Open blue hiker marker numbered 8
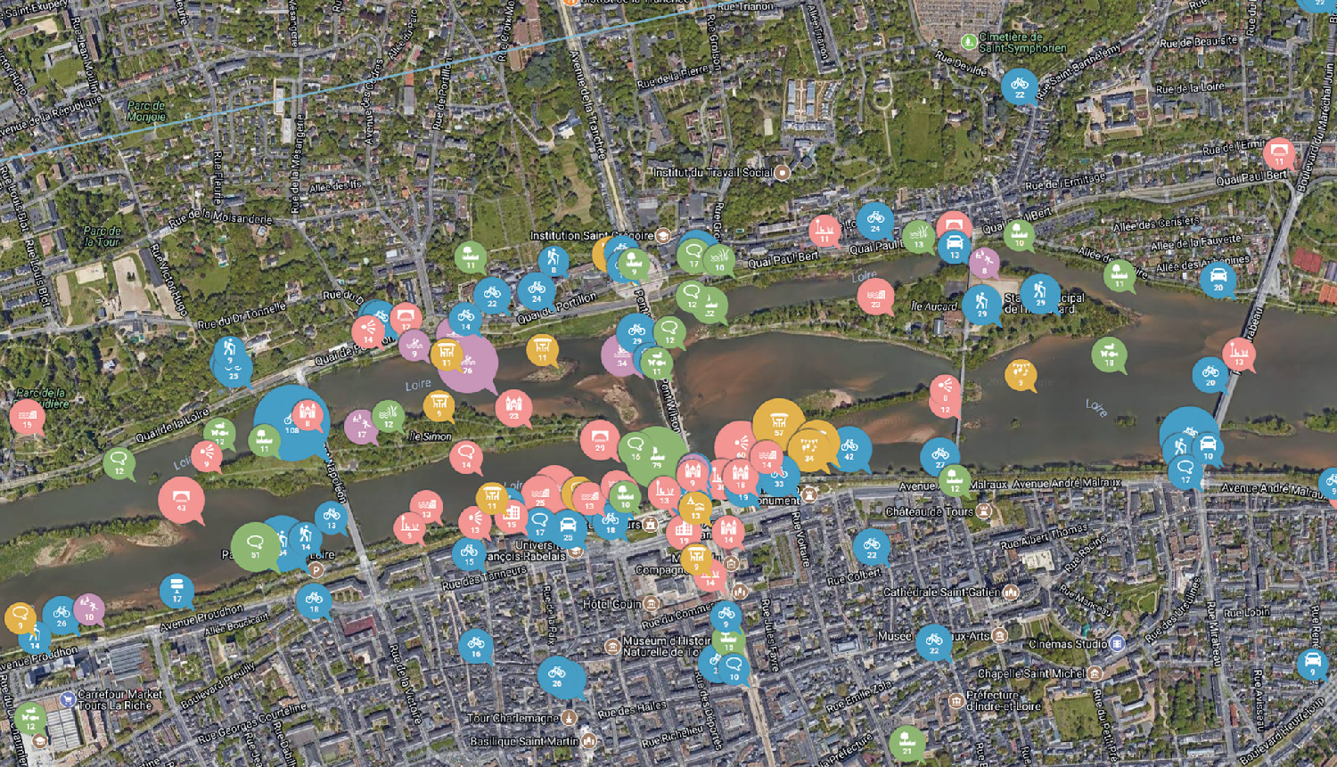Screen dimensions: 1337x767 [553, 262]
